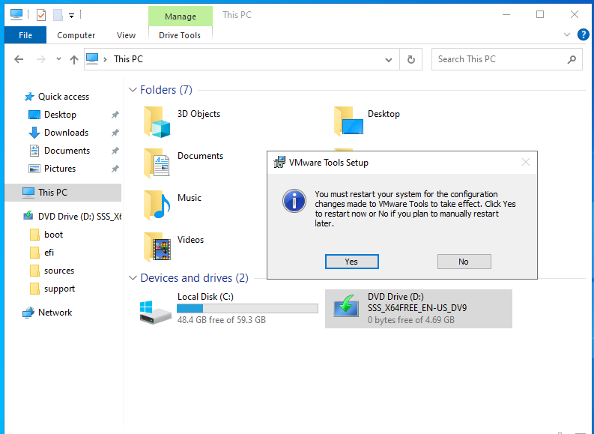Select the Manage contextual tab
Screen dimensions: 594x434
[181, 16]
